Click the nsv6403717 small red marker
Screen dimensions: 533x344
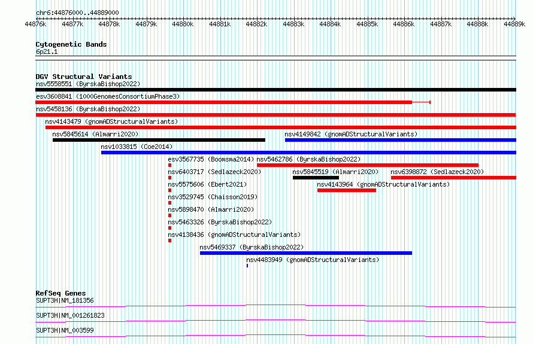click(169, 178)
